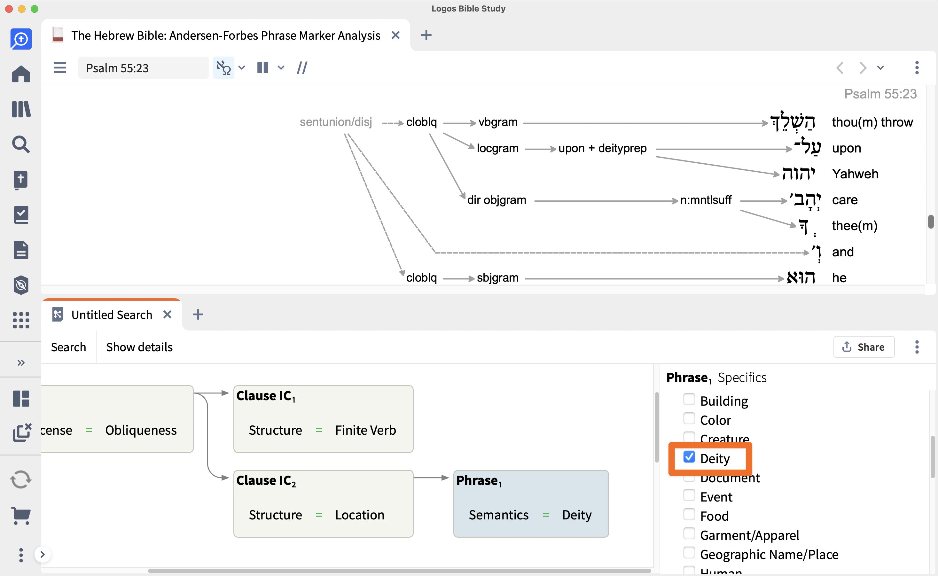
Task: Click the query diagram horizontal scrollbar
Action: [399, 571]
